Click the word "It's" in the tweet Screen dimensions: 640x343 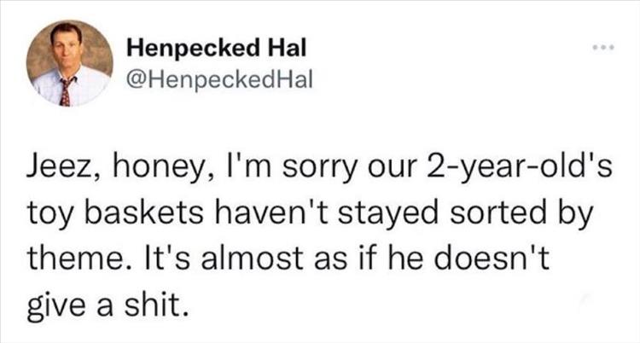(x=162, y=257)
